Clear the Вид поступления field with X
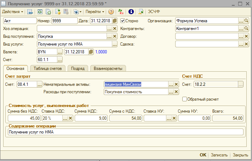Screen dimensions: 252x161 point(115,36)
